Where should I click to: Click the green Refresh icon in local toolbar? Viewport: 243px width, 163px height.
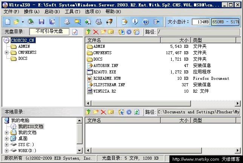(137, 112)
